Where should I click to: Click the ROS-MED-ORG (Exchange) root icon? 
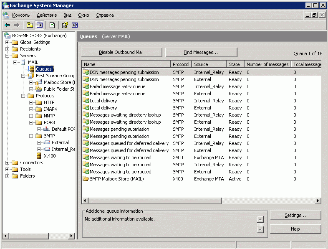[x=7, y=36]
